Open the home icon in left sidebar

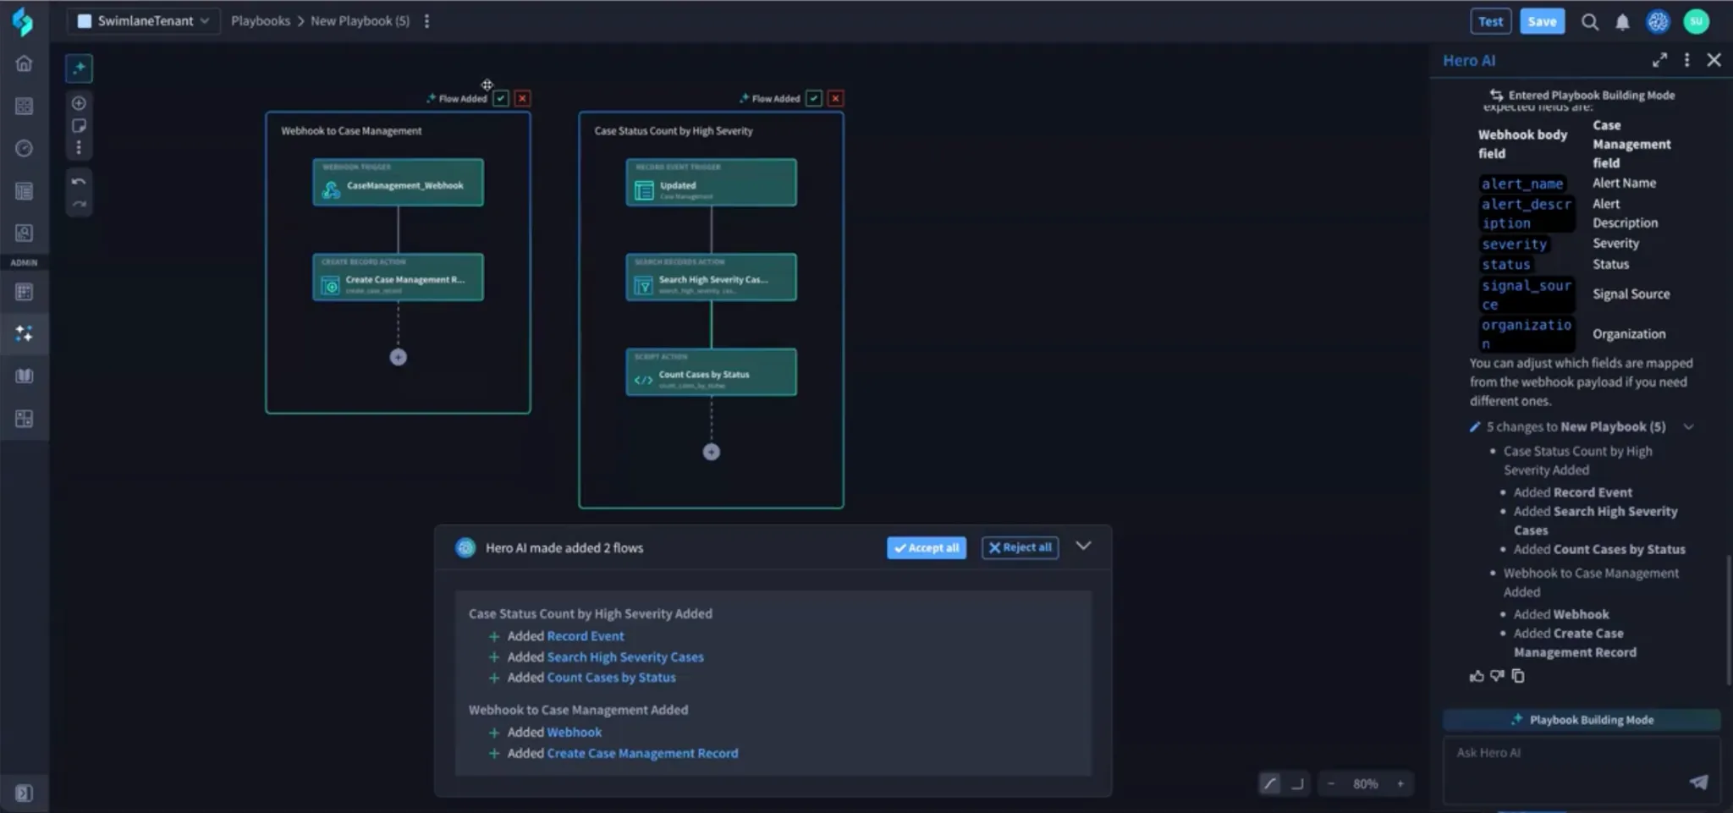[x=24, y=63]
